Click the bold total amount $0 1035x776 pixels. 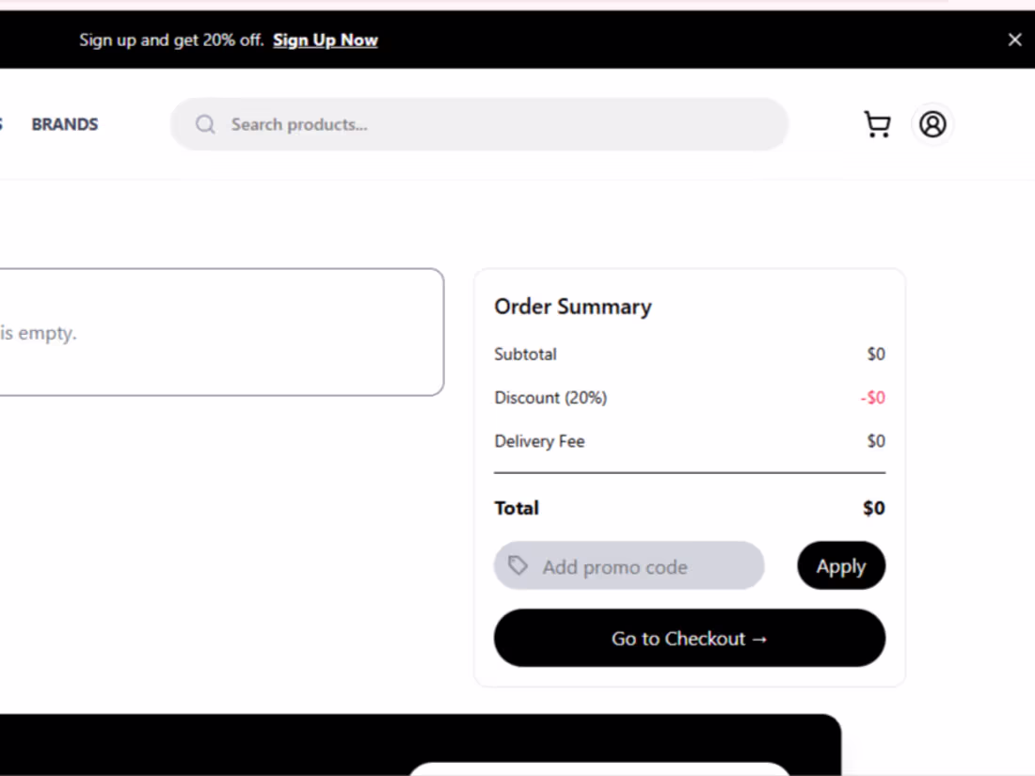[x=874, y=508]
